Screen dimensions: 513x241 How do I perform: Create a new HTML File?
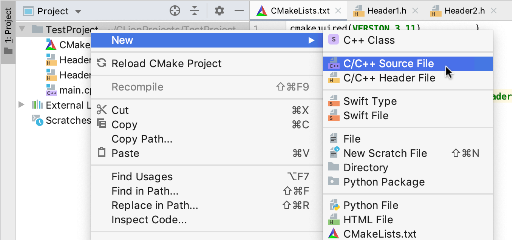[x=368, y=220]
